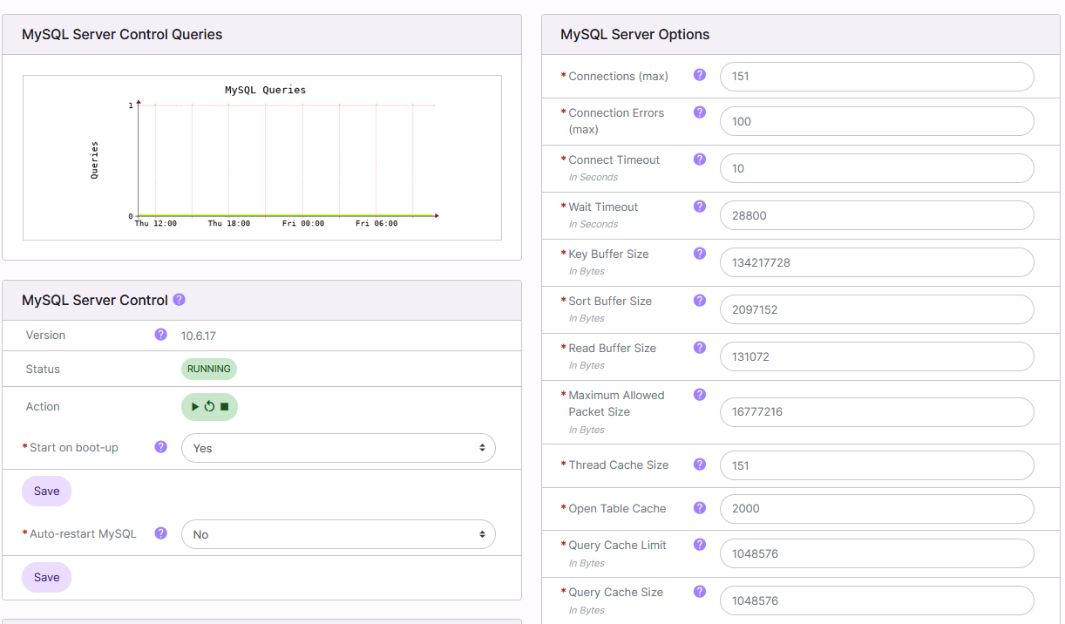Viewport: 1065px width, 624px height.
Task: Save the Start on boot-up setting
Action: (x=46, y=491)
